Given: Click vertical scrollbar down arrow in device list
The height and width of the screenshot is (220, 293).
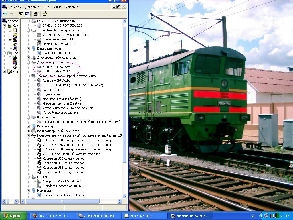Looking at the screenshot, I should click(x=125, y=197).
